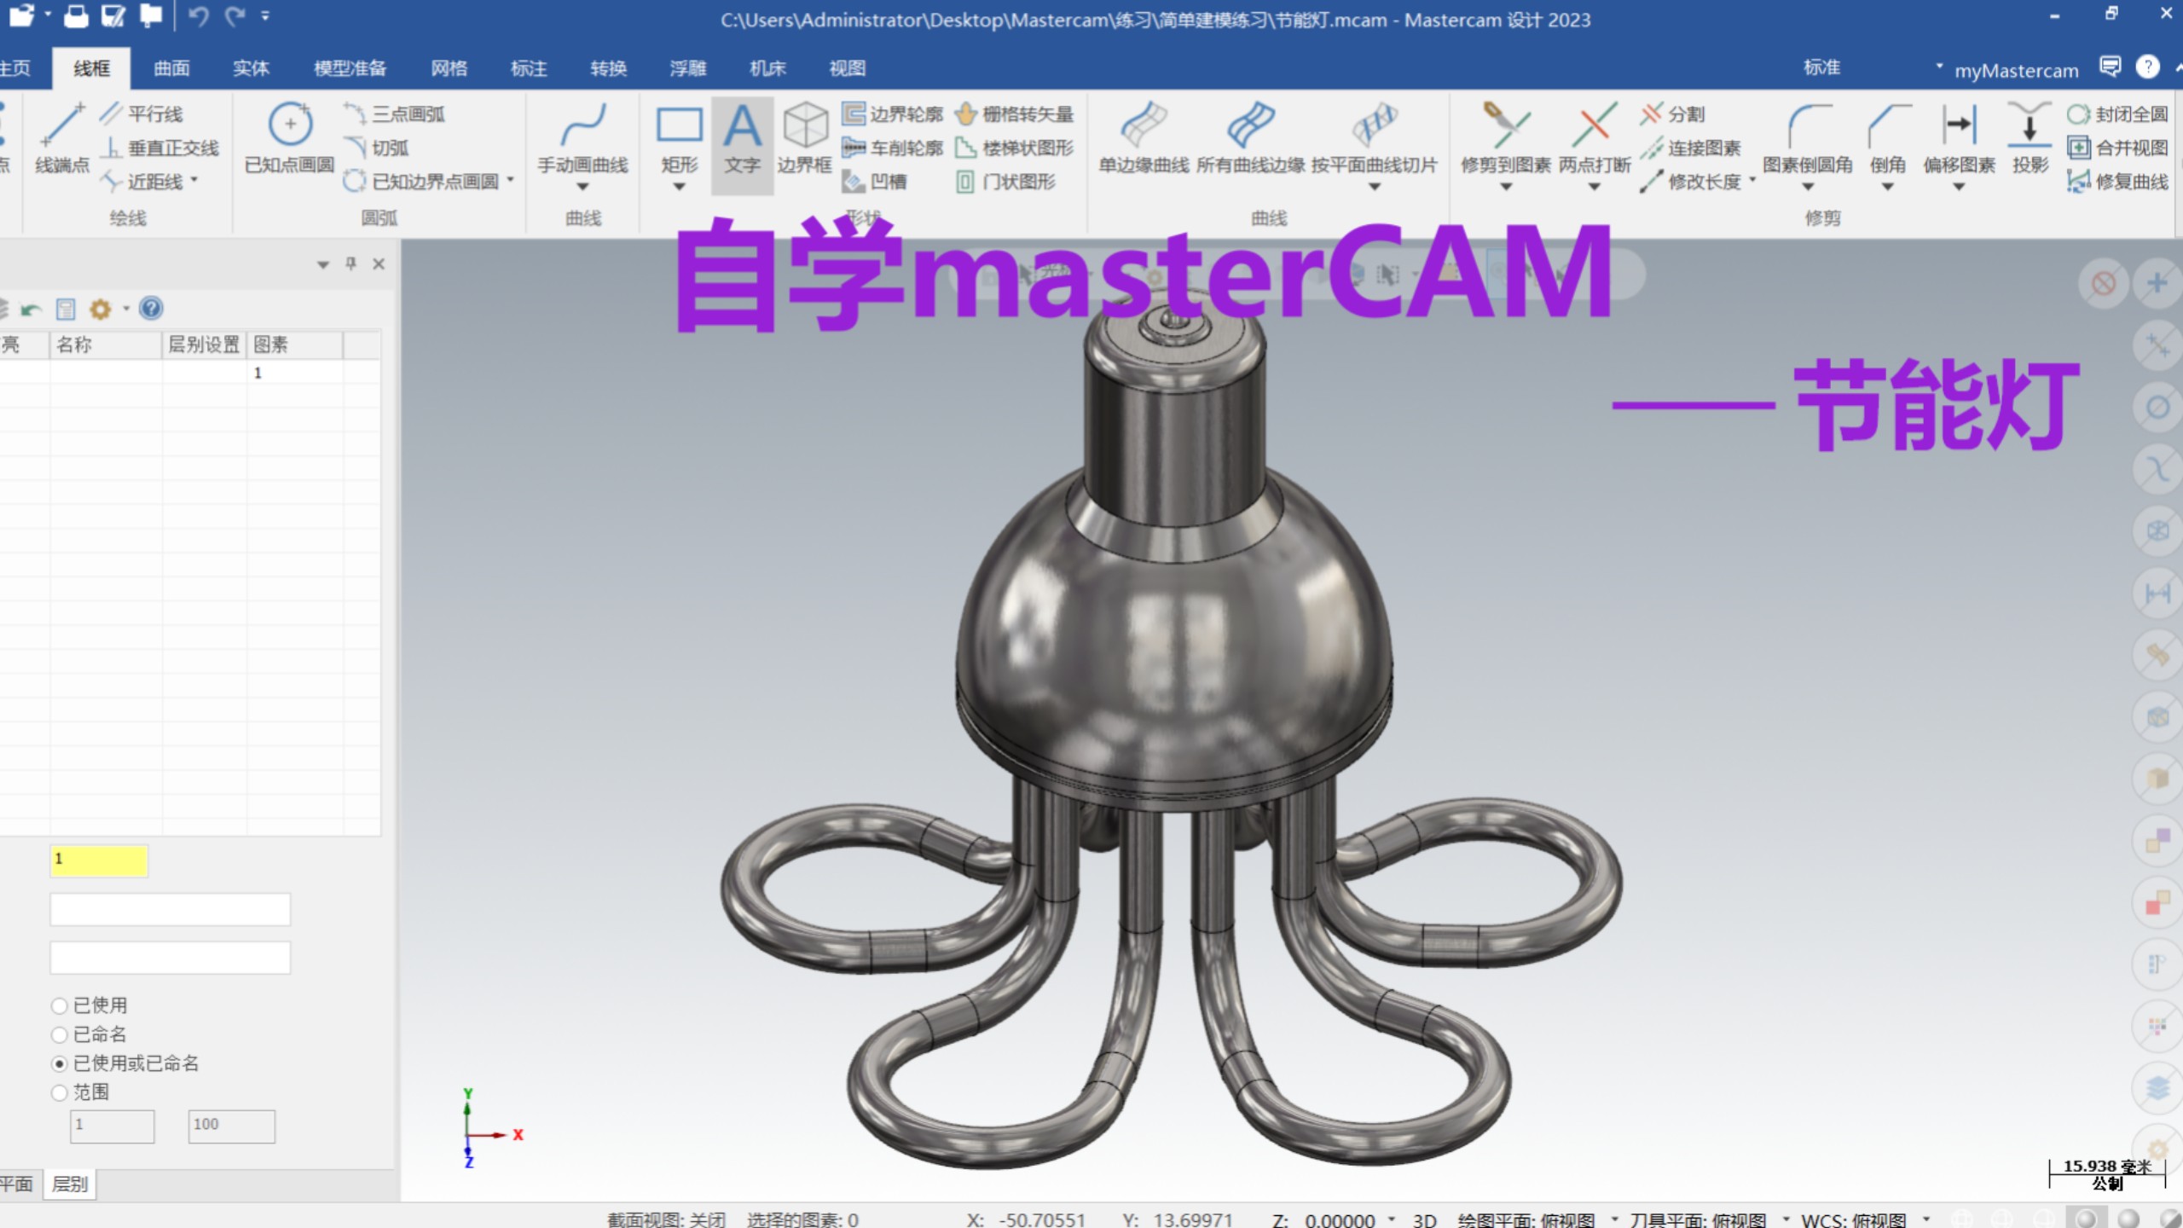Expand the 修改长度 dropdown arrow
2183x1228 pixels.
tap(1752, 180)
